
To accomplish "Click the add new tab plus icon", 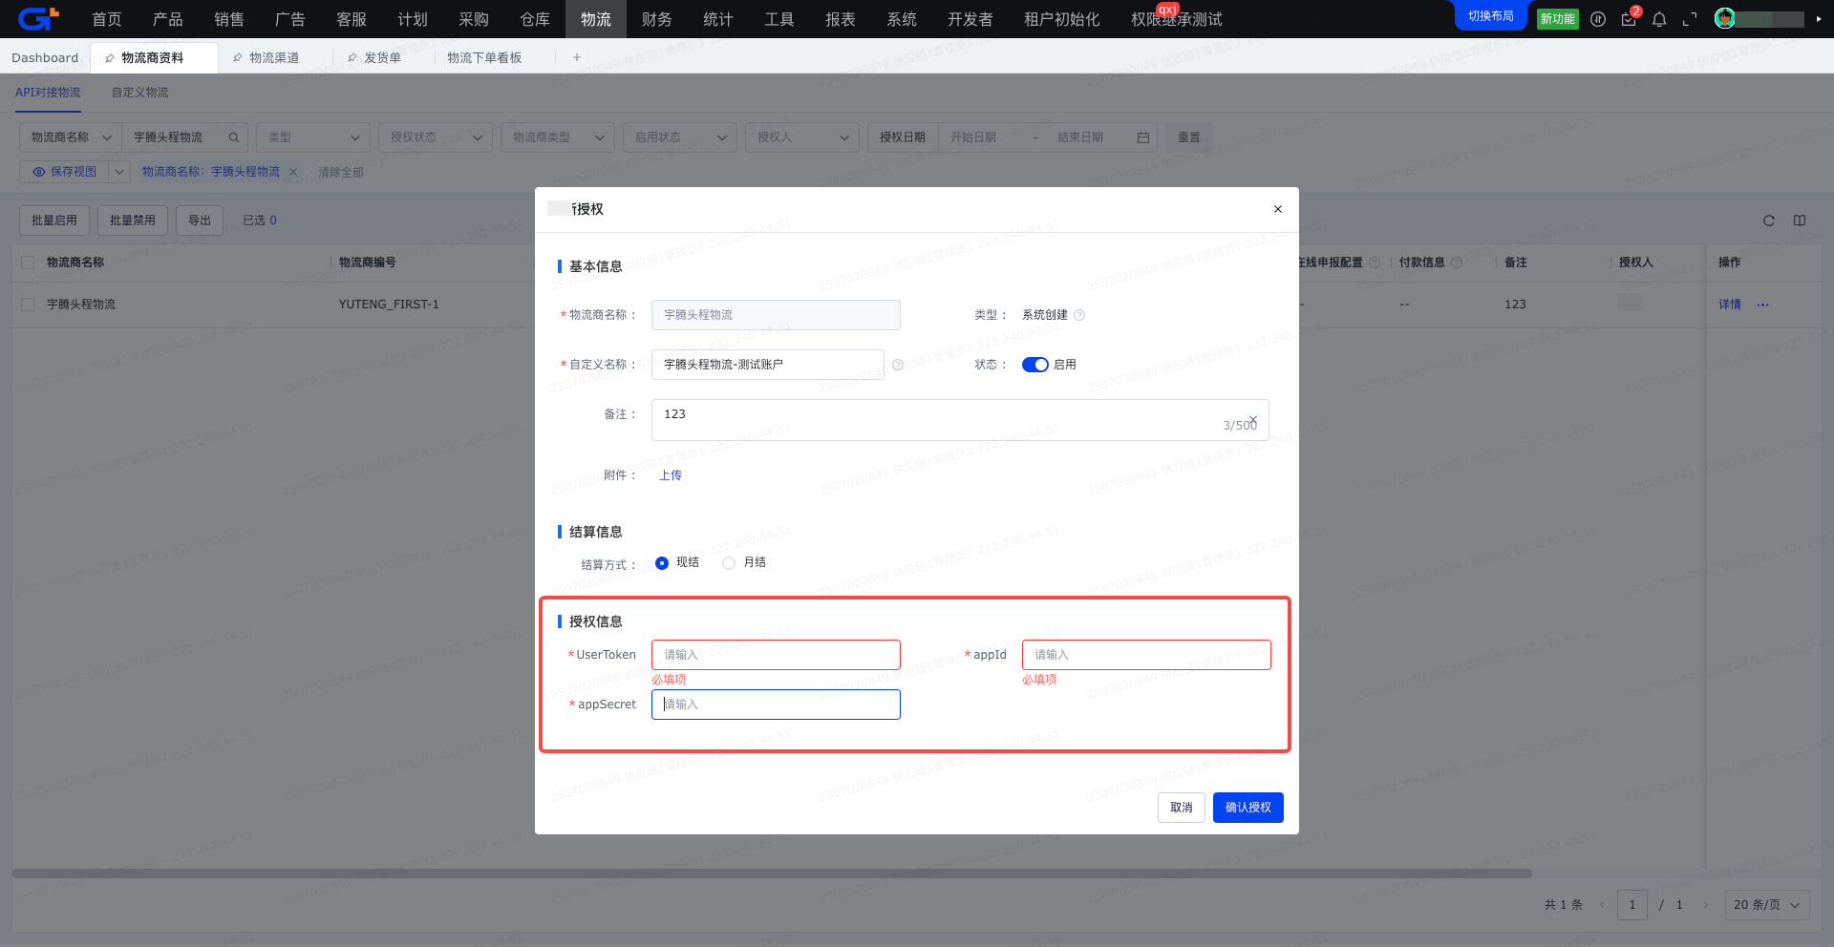I will click(577, 57).
